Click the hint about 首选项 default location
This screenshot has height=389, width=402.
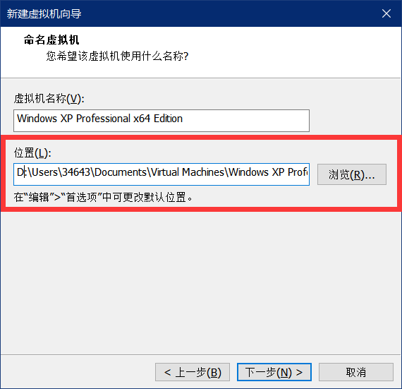tap(103, 197)
